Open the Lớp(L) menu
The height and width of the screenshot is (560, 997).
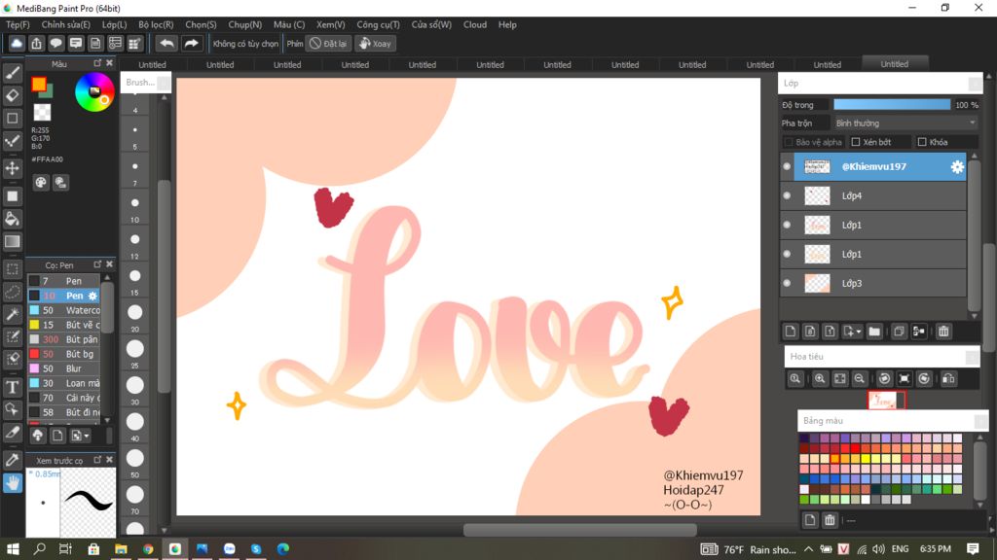point(115,24)
